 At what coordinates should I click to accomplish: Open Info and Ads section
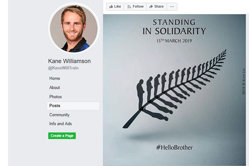(61, 124)
